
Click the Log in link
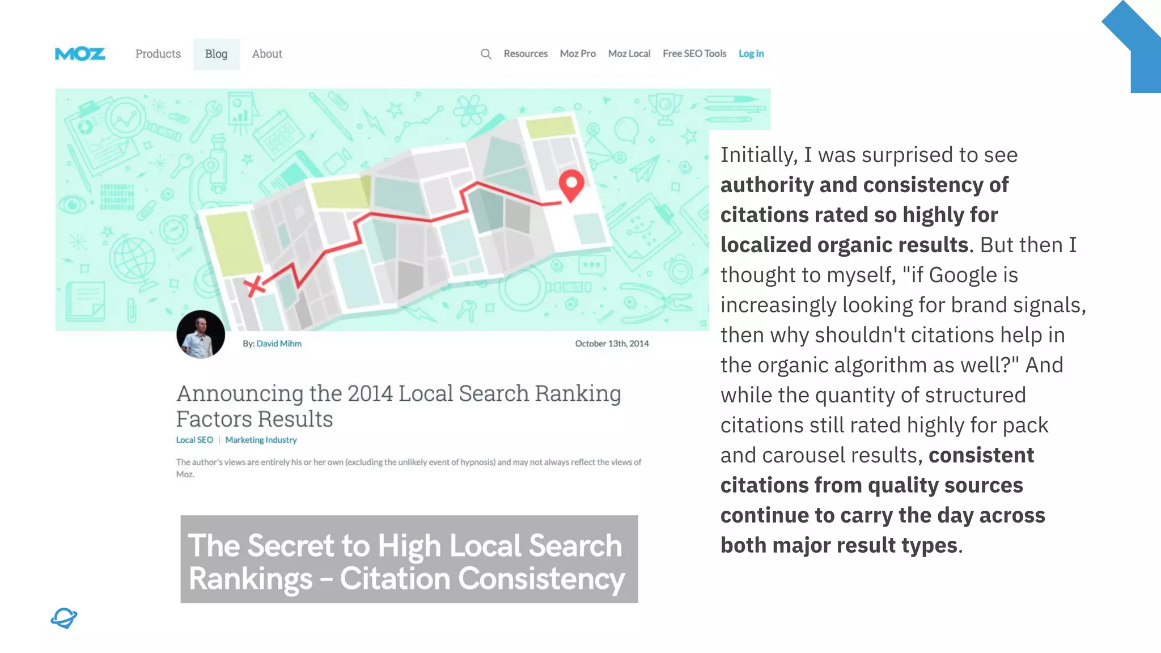[751, 54]
